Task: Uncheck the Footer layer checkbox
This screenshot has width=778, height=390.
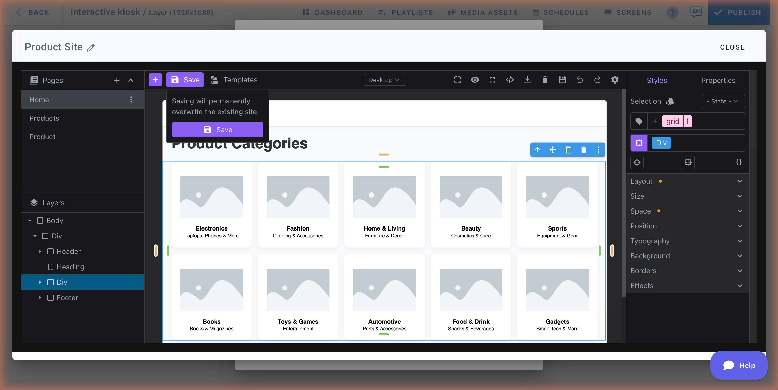Action: pos(50,298)
